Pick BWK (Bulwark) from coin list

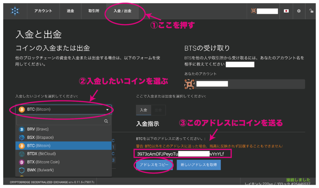coord(41,170)
